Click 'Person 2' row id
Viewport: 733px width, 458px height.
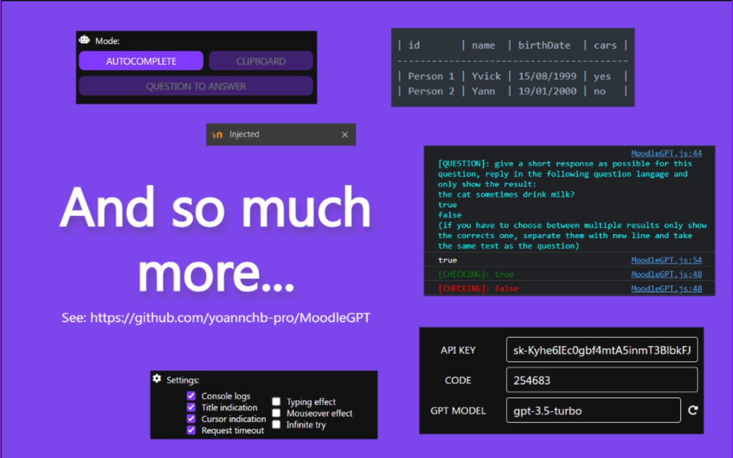[431, 91]
